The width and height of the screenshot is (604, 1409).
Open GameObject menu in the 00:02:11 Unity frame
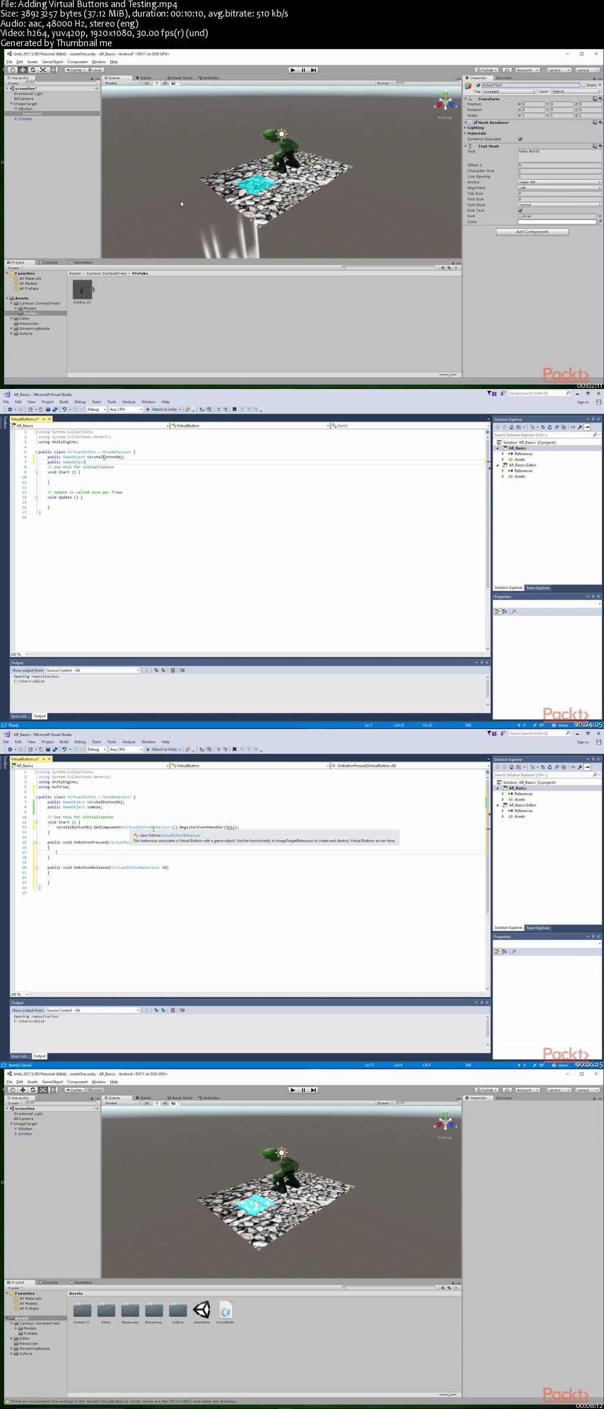(52, 61)
